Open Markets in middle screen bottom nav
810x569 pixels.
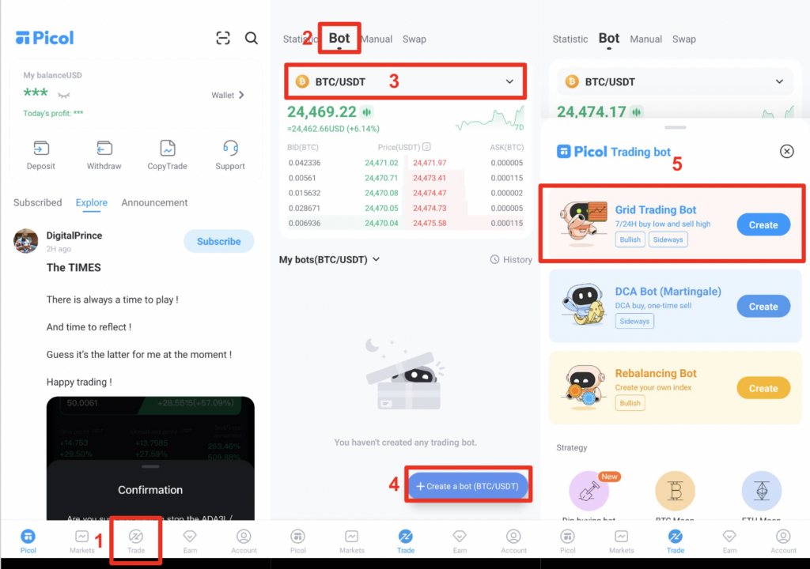point(352,541)
